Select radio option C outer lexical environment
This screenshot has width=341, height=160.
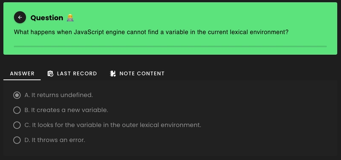coord(17,125)
